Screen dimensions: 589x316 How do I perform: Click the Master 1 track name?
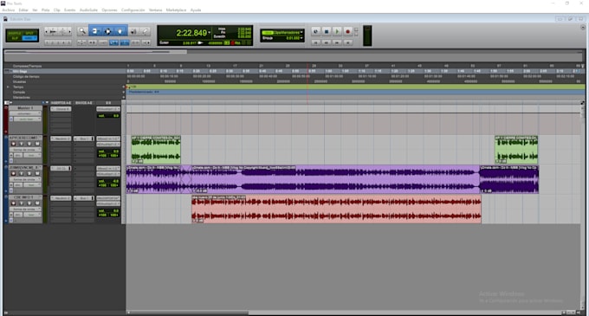point(25,108)
